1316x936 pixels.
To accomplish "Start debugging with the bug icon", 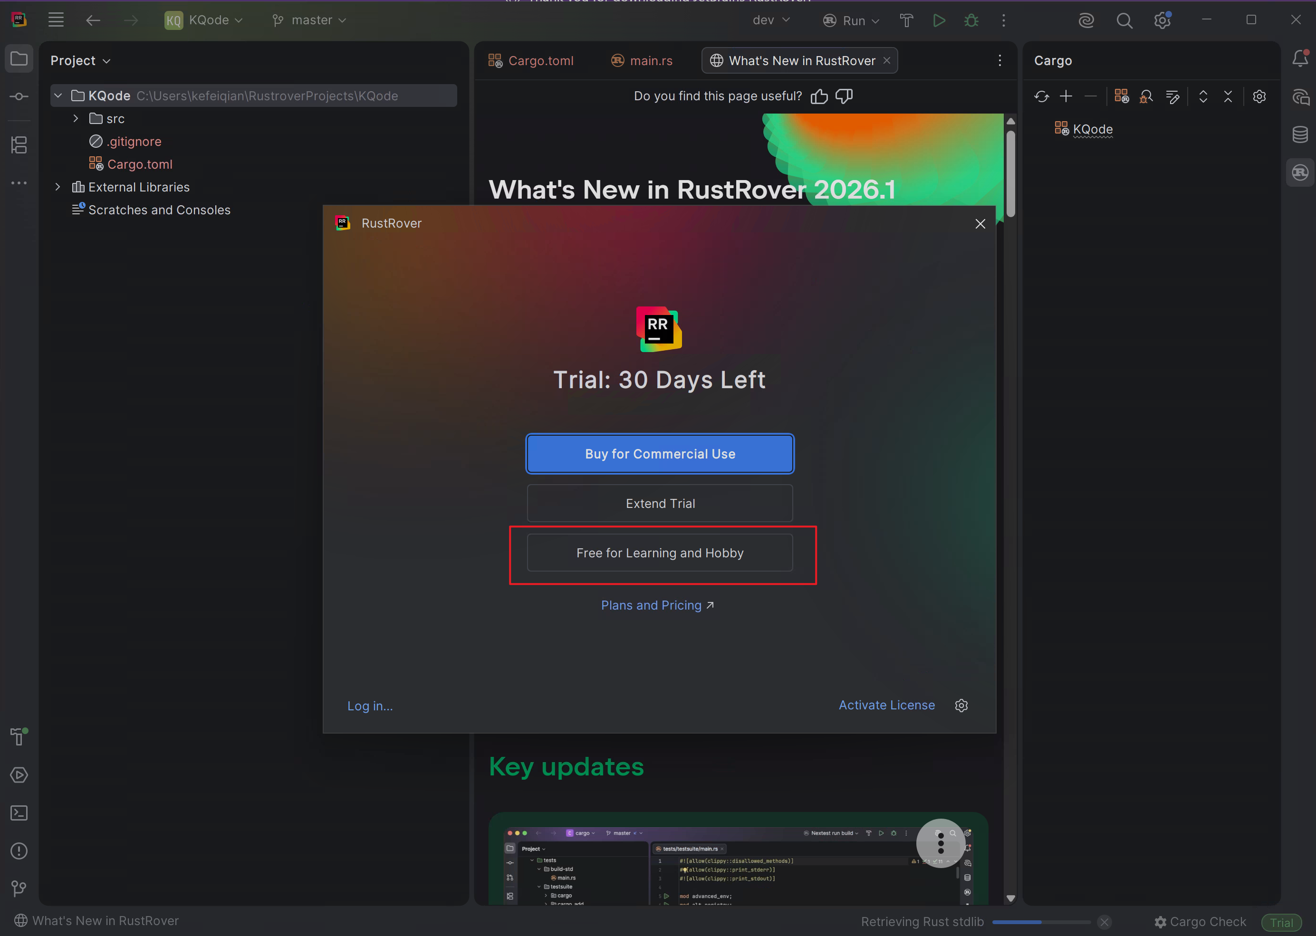I will [971, 21].
